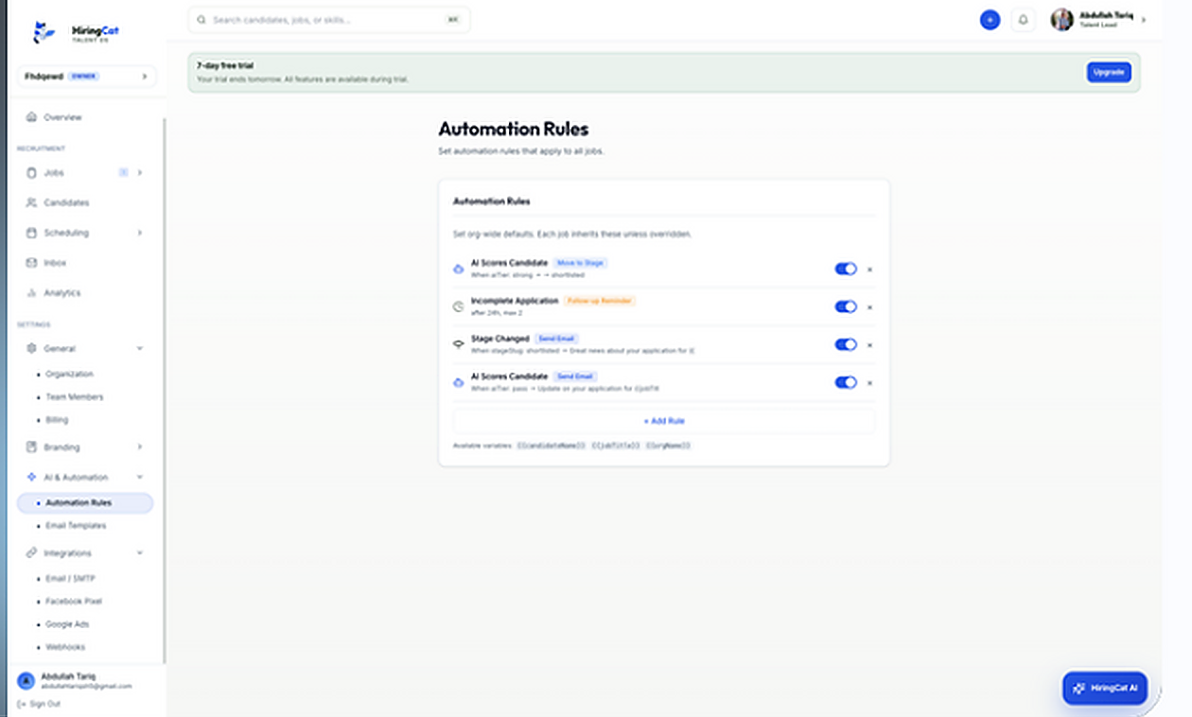This screenshot has width=1192, height=717.
Task: Open user menu chevron beside Abdullah Tariq
Action: pyautogui.click(x=1144, y=20)
